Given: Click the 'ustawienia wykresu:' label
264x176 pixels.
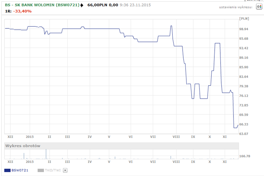Looking at the screenshot, I should click(x=235, y=7).
